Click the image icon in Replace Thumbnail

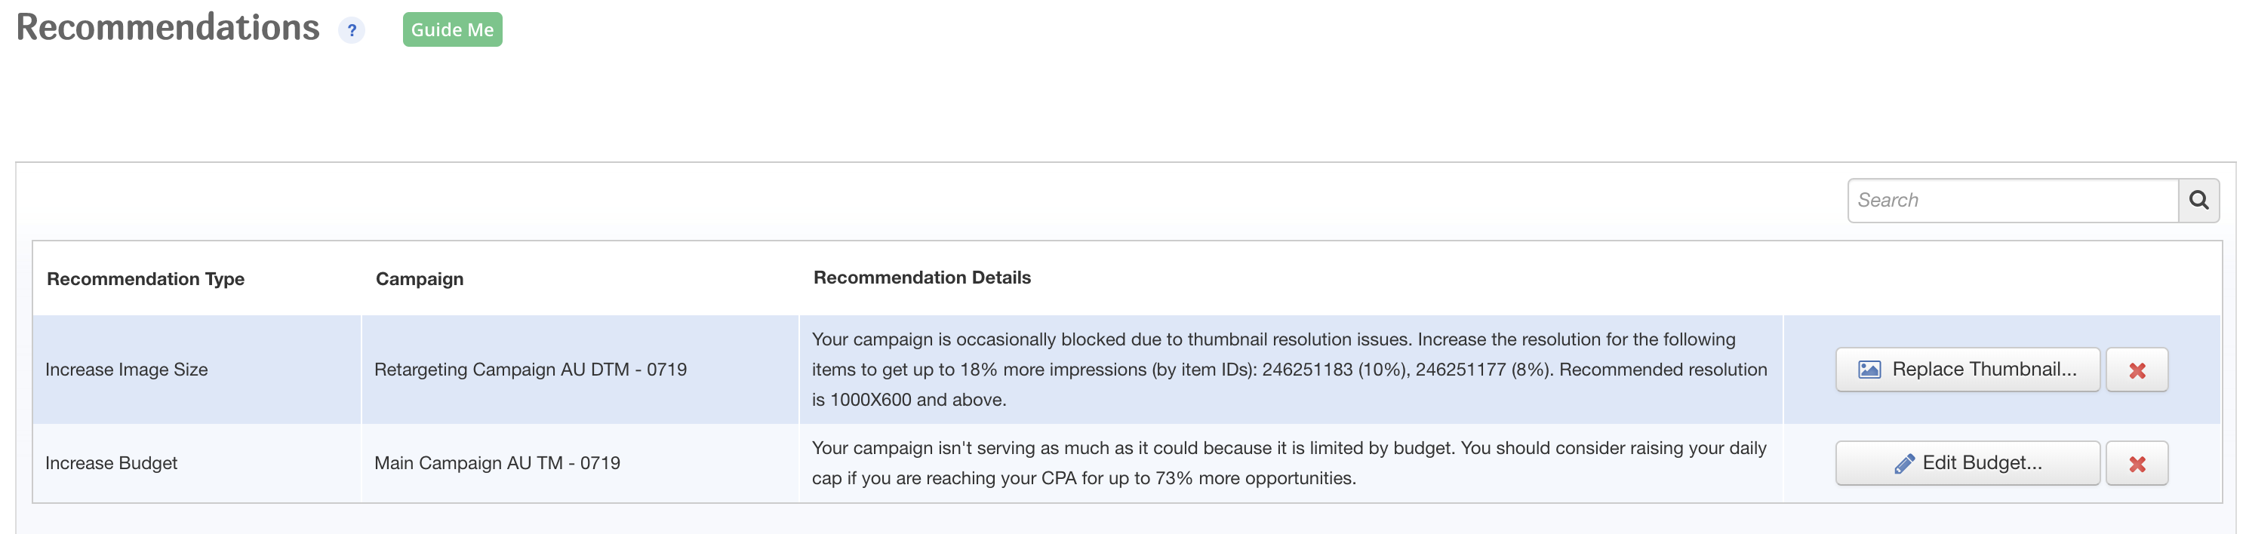click(x=1869, y=370)
